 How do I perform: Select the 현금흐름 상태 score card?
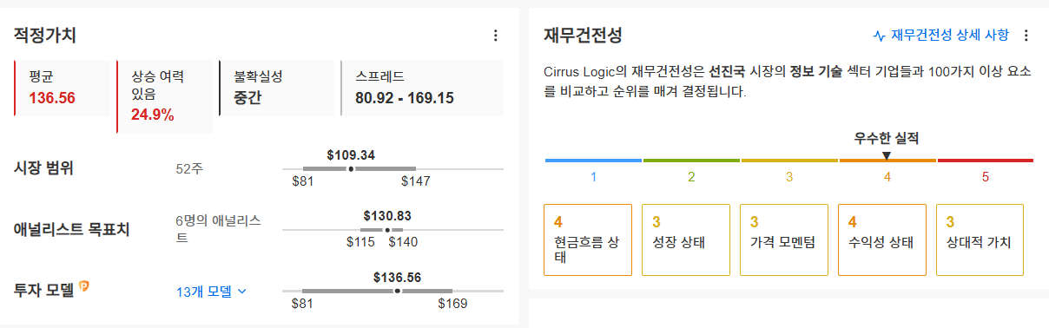(588, 240)
